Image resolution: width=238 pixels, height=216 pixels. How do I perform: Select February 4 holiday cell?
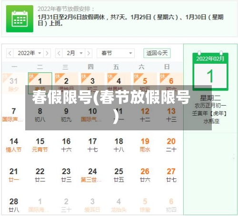119,83
